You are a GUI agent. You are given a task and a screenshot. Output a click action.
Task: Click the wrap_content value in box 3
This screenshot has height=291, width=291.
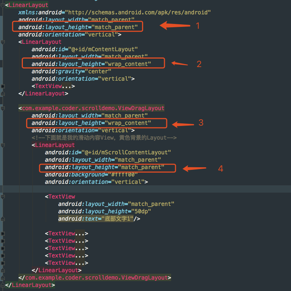pos(128,123)
